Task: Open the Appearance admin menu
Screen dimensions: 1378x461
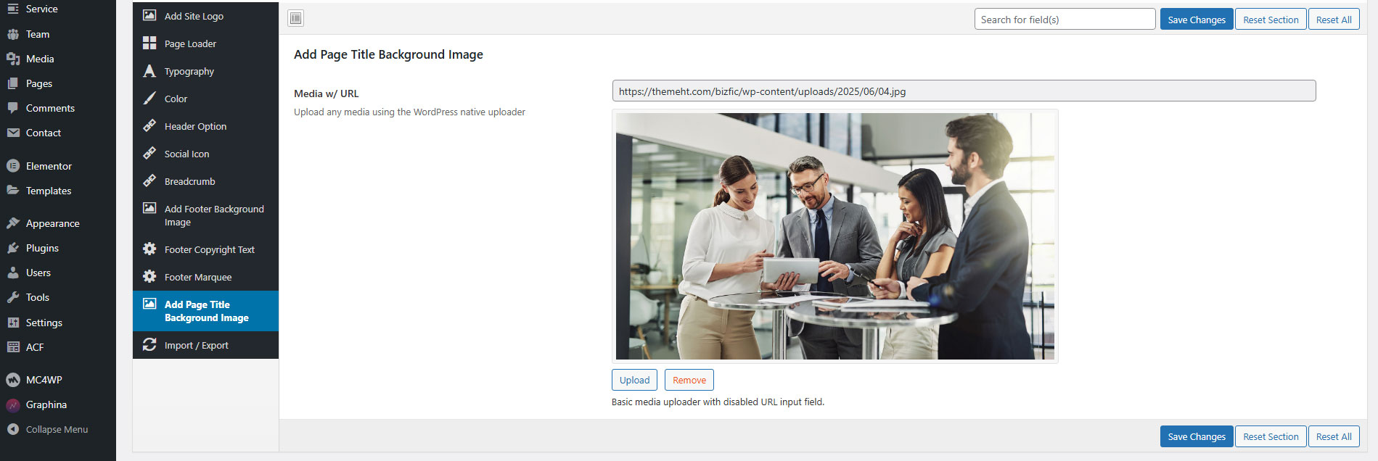Action: 52,223
